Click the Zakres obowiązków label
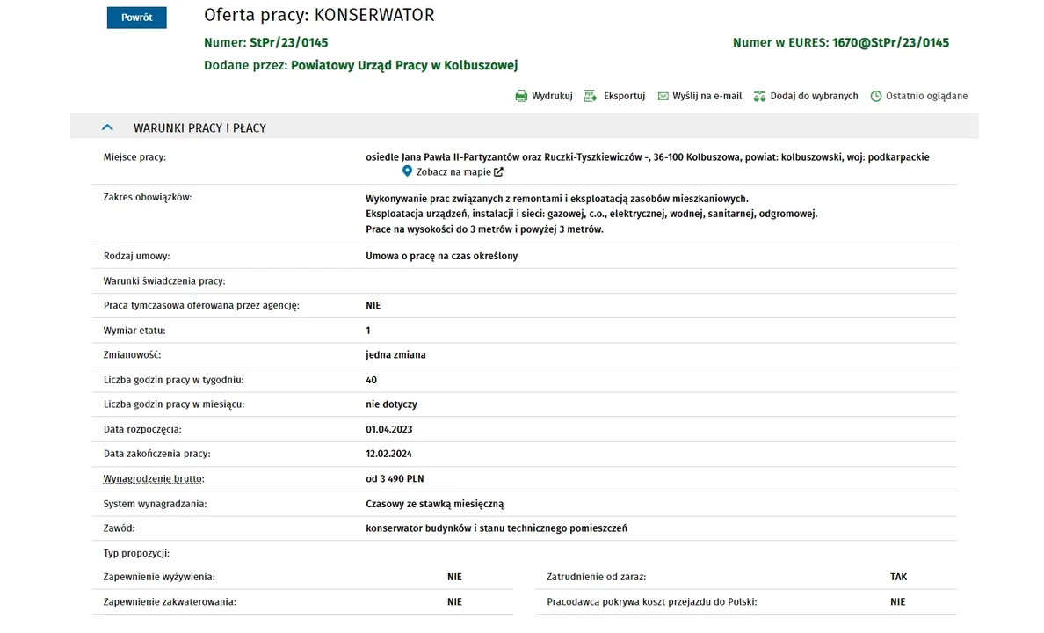The width and height of the screenshot is (1044, 633). [147, 197]
